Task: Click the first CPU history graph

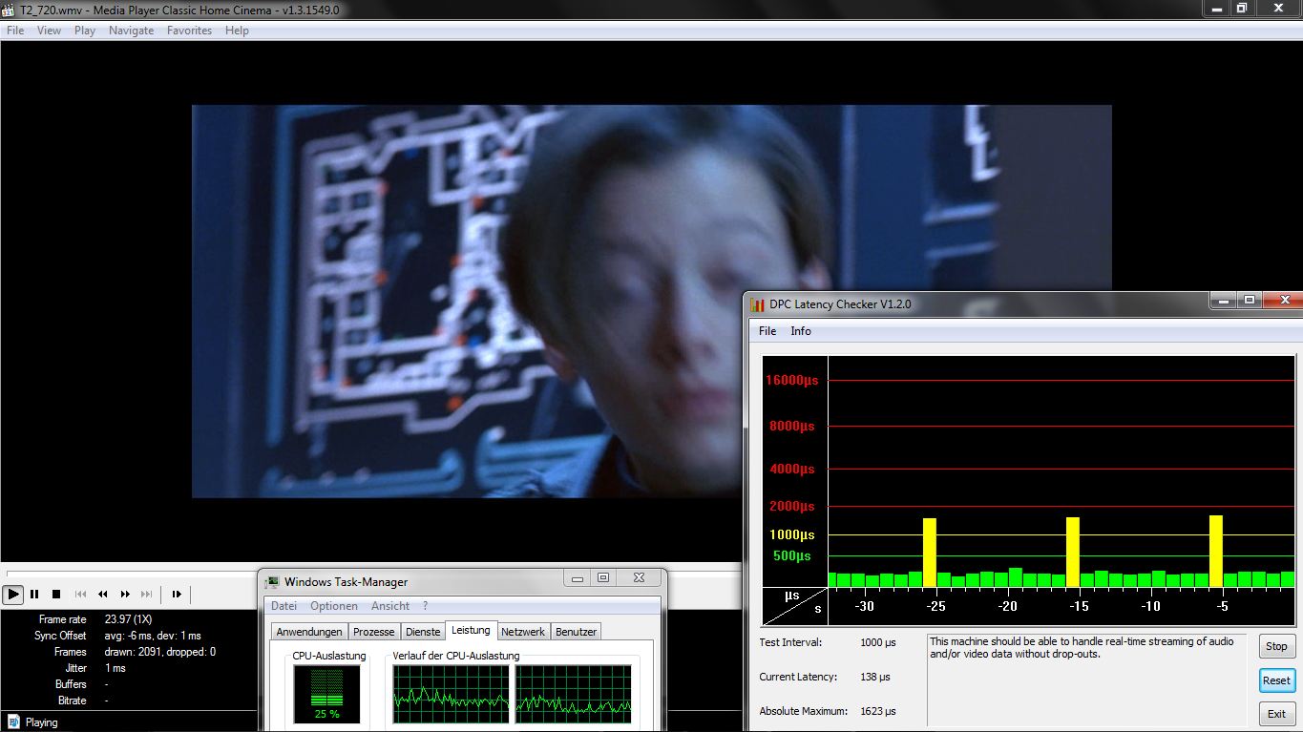Action: pos(451,694)
